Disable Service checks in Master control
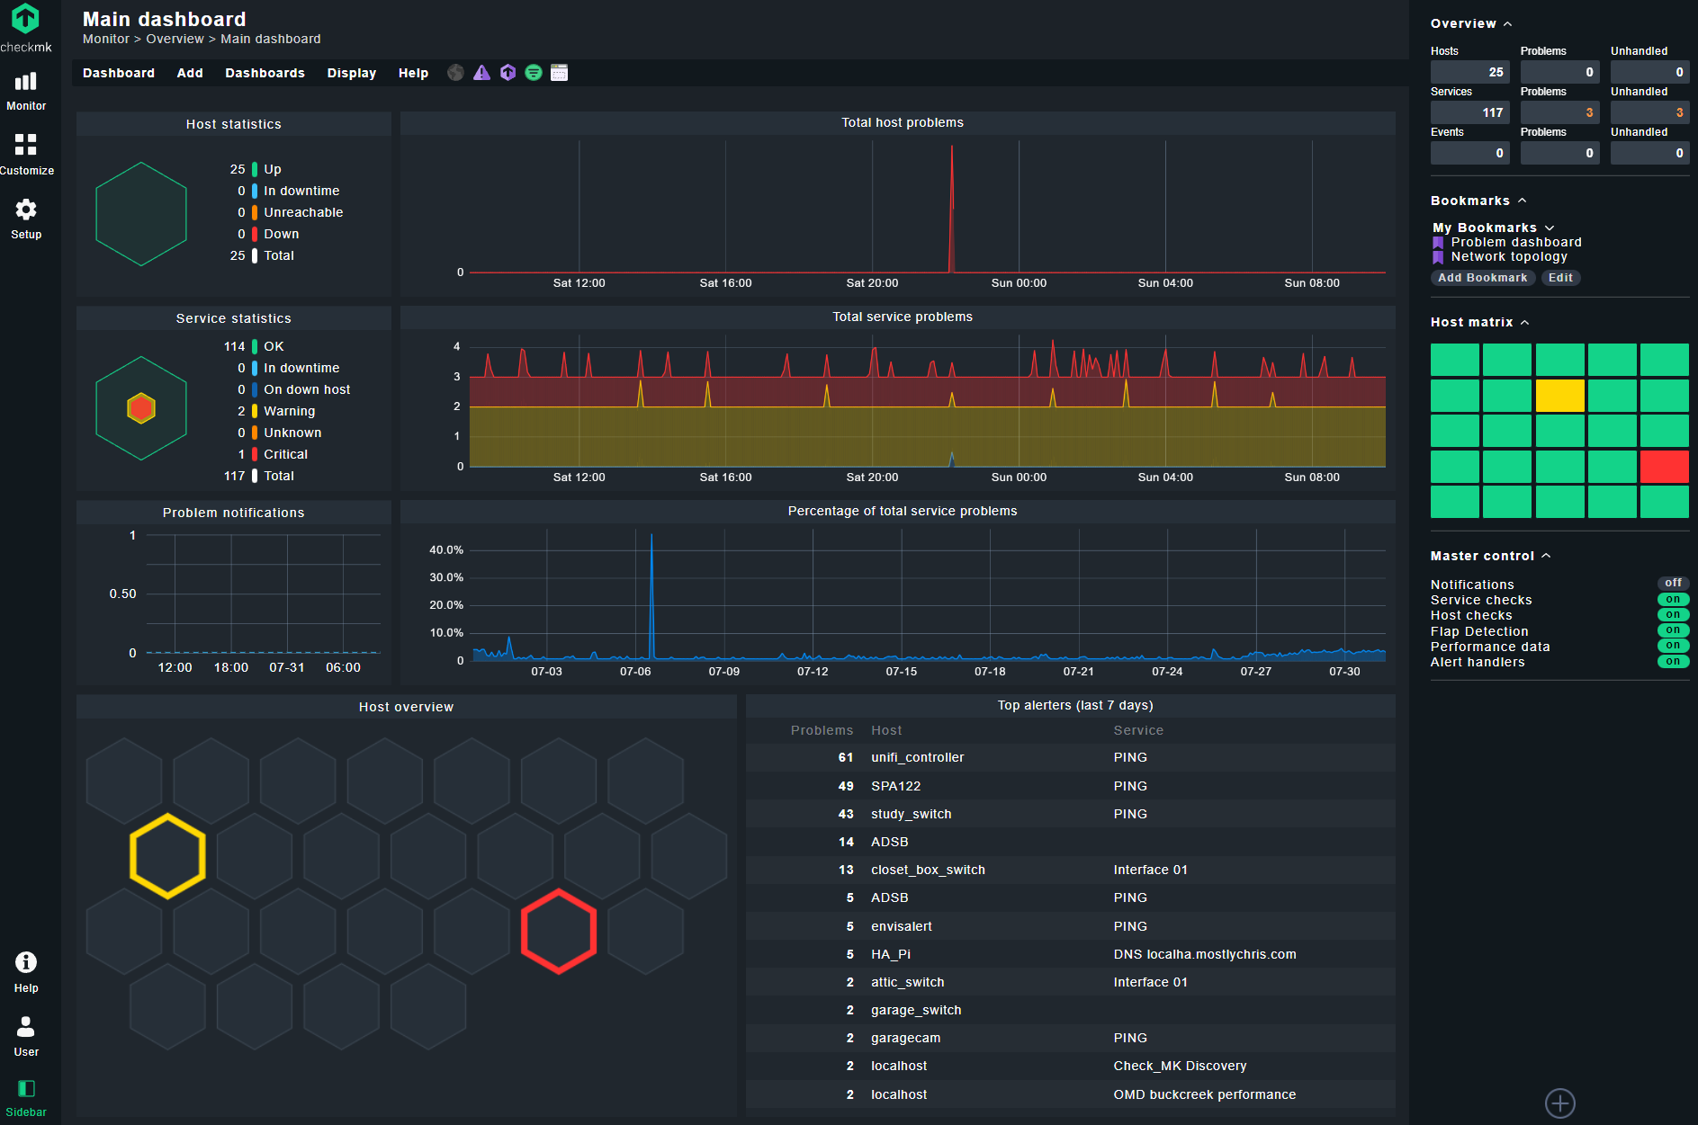This screenshot has height=1125, width=1698. click(1673, 599)
